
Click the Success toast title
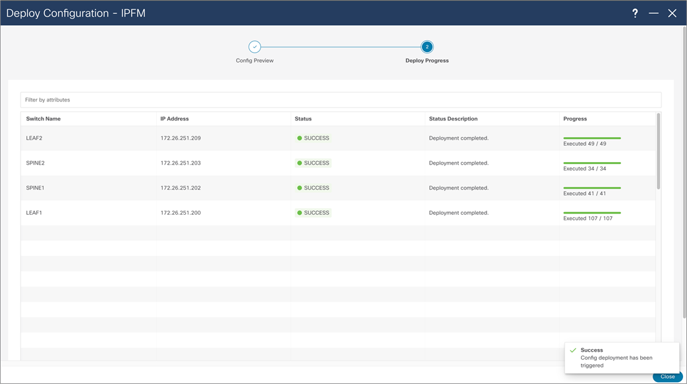pos(591,350)
